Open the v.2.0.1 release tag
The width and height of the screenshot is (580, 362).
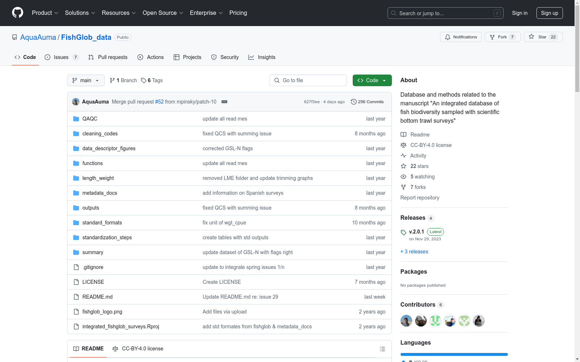point(417,232)
